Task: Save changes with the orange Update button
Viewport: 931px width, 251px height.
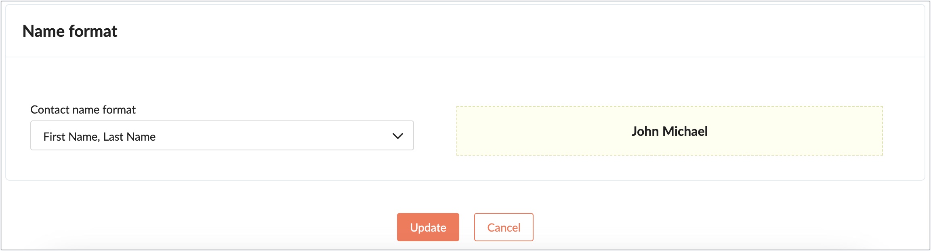Action: coord(428,228)
